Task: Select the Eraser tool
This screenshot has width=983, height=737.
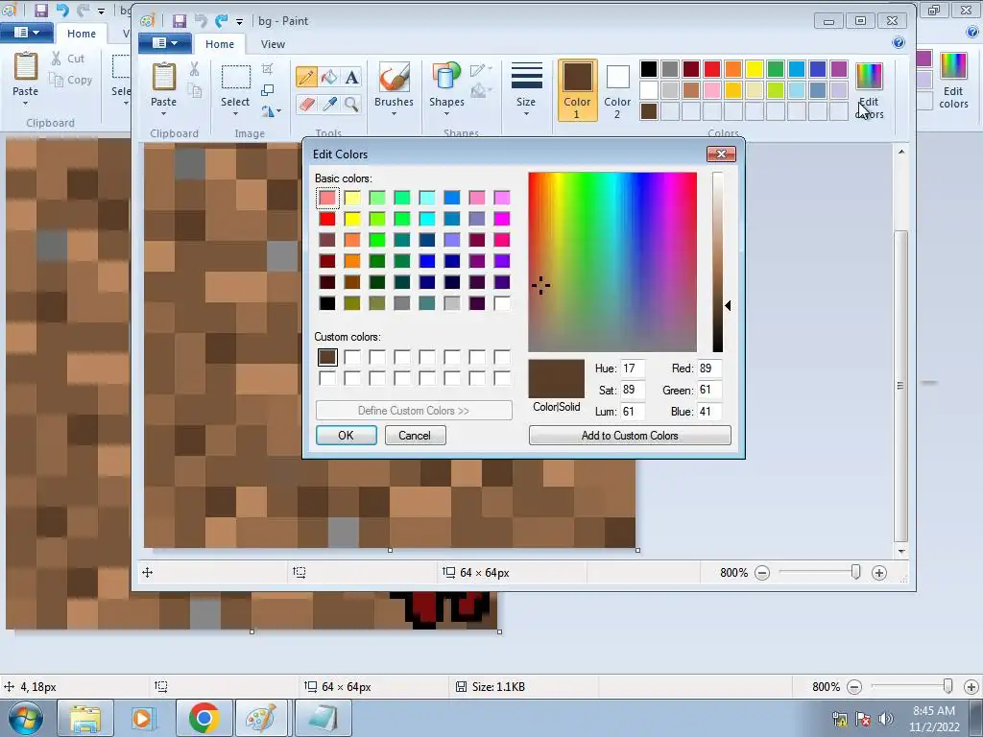Action: point(306,104)
